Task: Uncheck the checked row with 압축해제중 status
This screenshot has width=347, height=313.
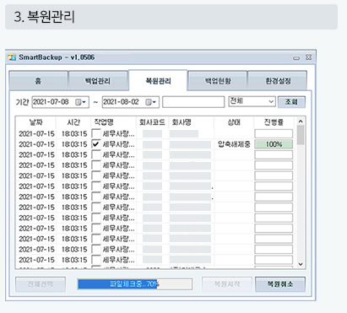Action: coord(96,144)
